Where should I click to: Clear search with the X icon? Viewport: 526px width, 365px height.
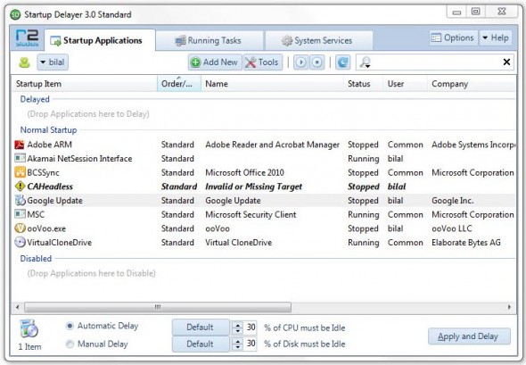coord(506,62)
